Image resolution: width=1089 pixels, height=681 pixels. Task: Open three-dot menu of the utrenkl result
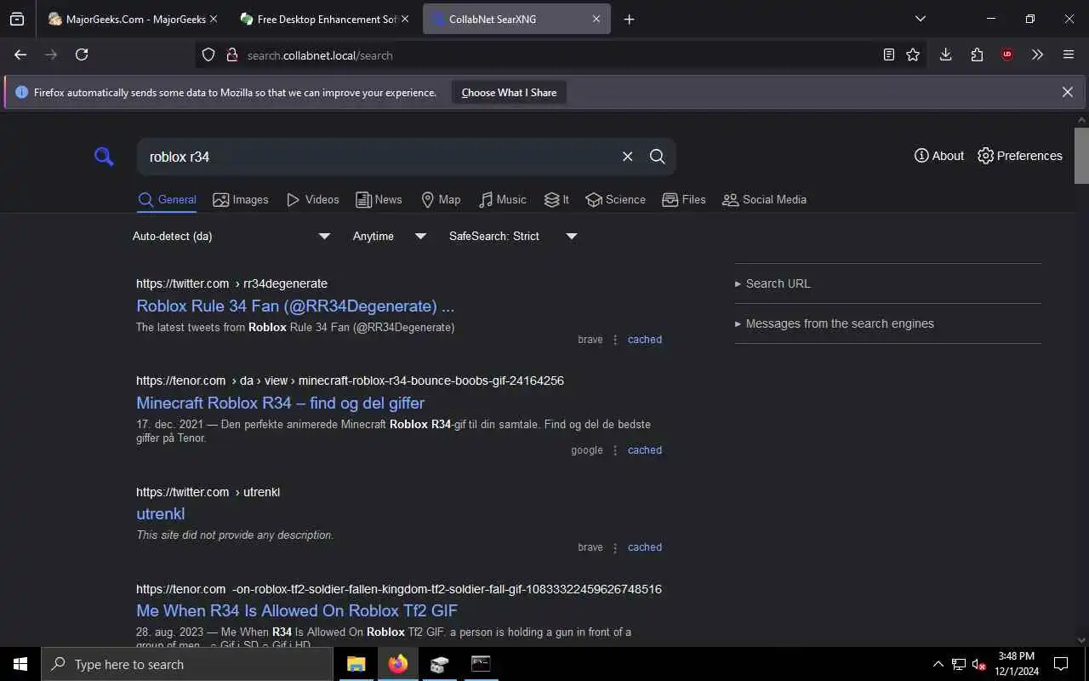[x=615, y=547]
